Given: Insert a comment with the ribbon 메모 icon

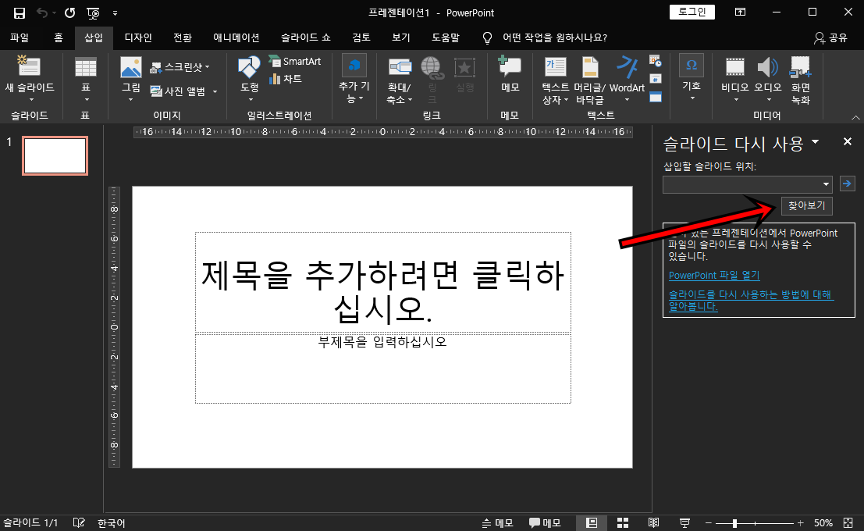Looking at the screenshot, I should click(510, 66).
